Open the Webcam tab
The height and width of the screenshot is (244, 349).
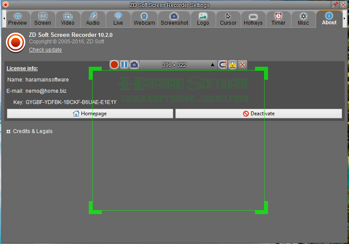(x=144, y=20)
